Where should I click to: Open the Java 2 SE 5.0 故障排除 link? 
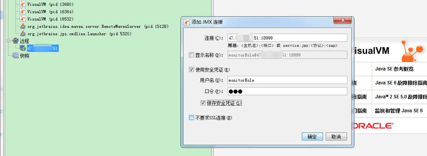[x=401, y=97]
